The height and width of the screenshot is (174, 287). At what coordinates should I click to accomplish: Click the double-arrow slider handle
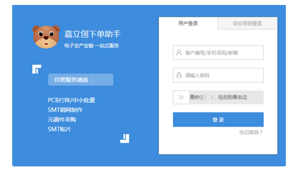(x=181, y=97)
